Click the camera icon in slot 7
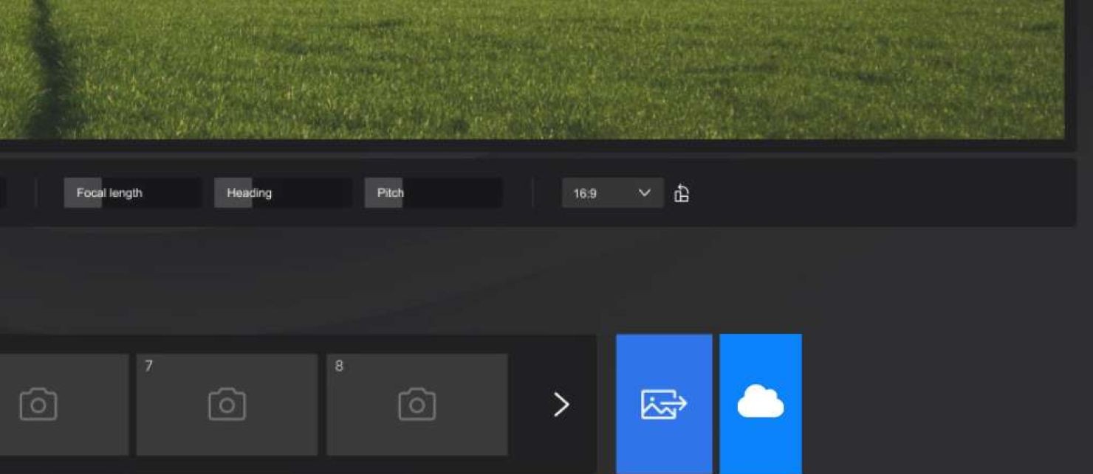The width and height of the screenshot is (1093, 474). point(227,405)
